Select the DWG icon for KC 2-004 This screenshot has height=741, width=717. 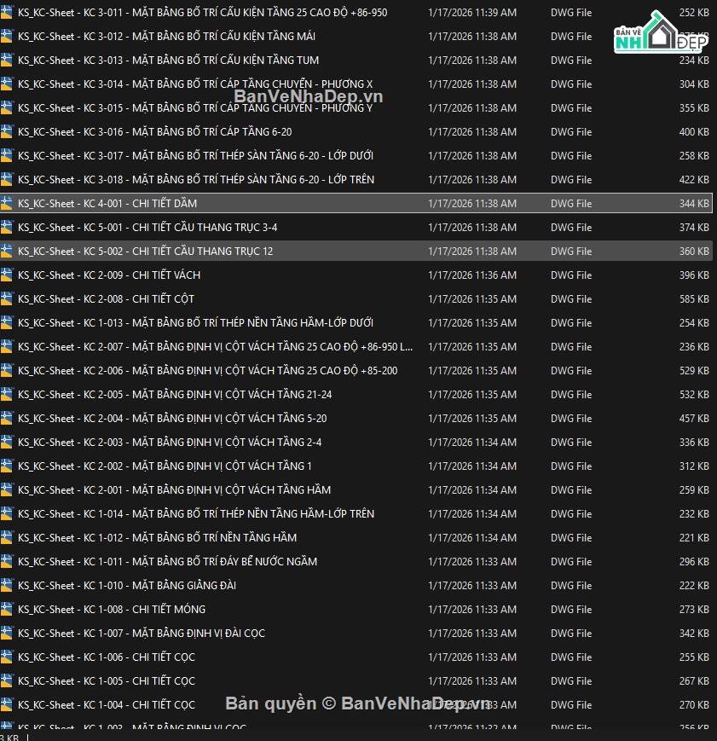tap(7, 418)
